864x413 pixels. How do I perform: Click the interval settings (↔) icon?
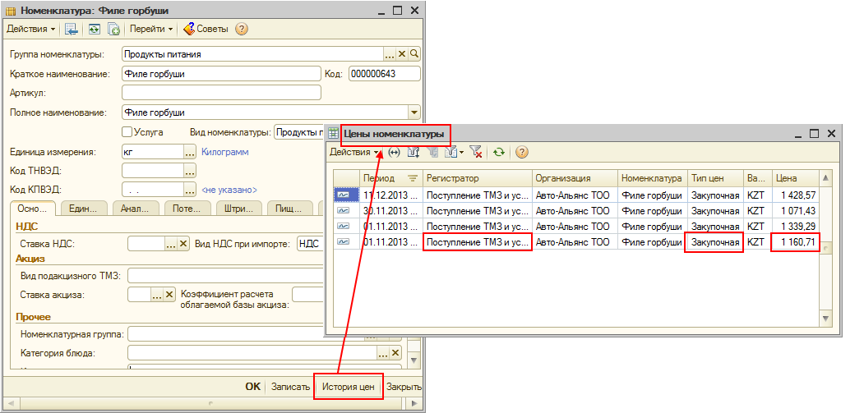(394, 152)
